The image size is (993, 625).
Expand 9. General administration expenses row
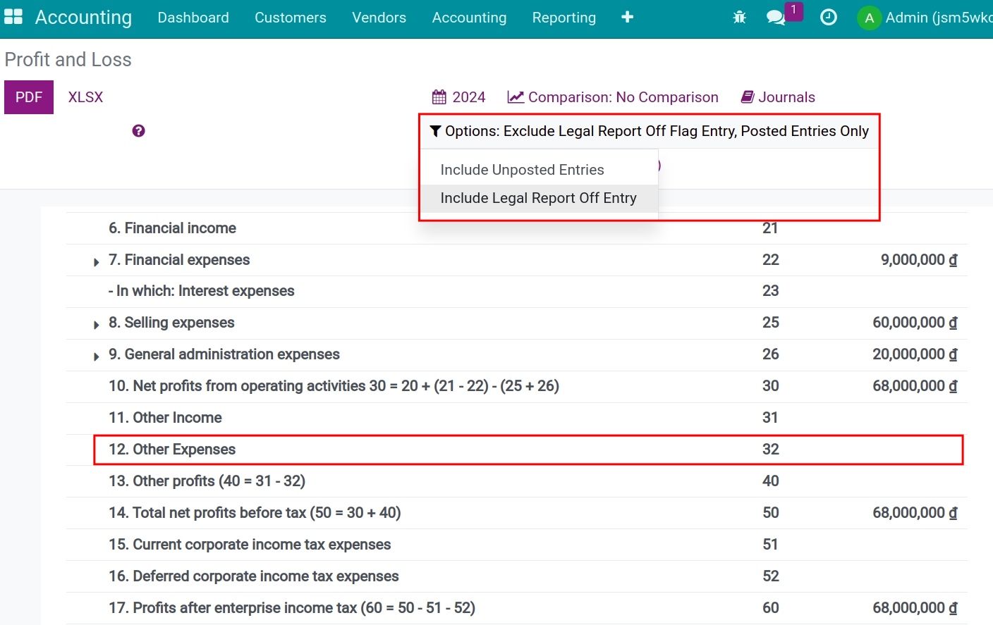(x=97, y=356)
